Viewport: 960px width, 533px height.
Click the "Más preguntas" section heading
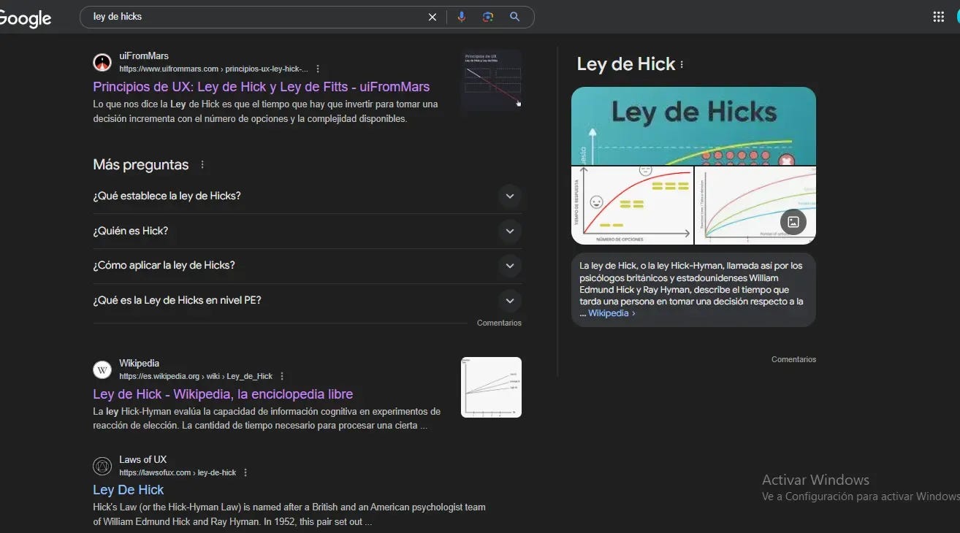pos(141,165)
